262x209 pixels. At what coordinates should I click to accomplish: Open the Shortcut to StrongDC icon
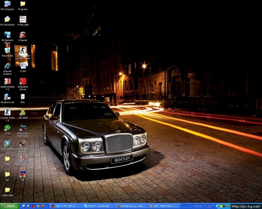click(23, 146)
